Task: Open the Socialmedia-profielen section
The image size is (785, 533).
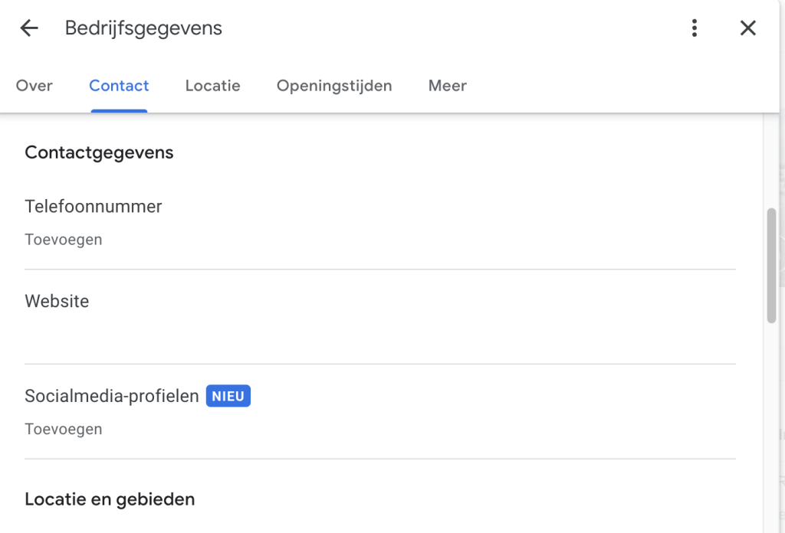Action: (x=112, y=396)
